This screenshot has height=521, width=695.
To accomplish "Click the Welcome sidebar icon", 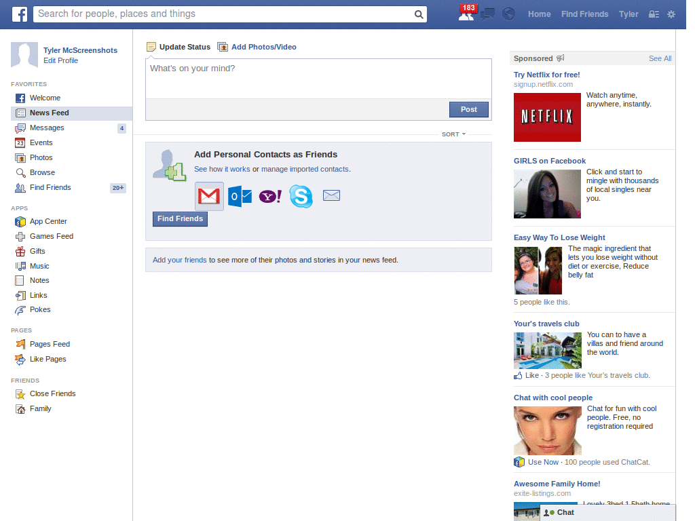I will click(20, 98).
